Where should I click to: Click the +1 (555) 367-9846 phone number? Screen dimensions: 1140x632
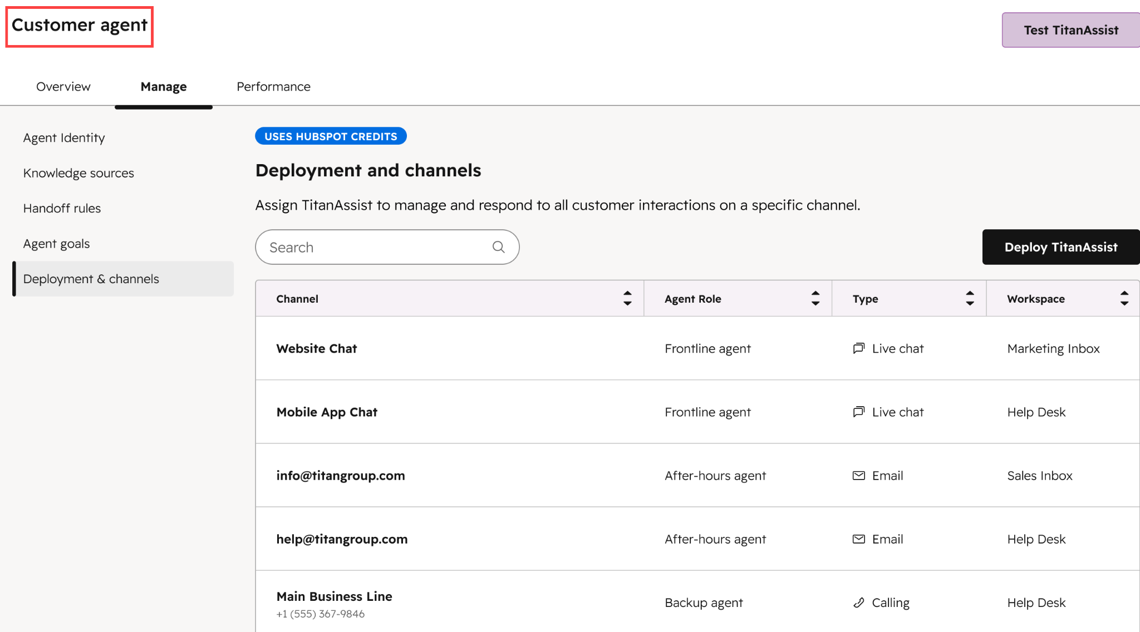(321, 614)
